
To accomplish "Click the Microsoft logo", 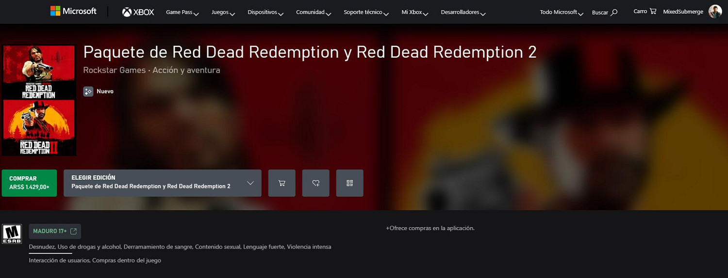I will pos(73,12).
